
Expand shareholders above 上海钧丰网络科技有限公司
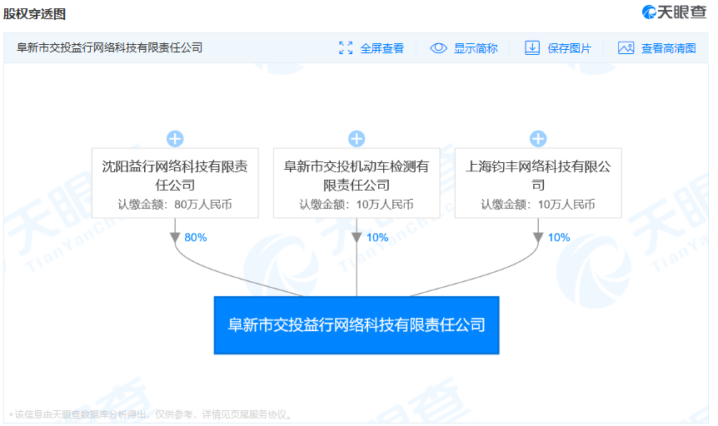tap(538, 139)
